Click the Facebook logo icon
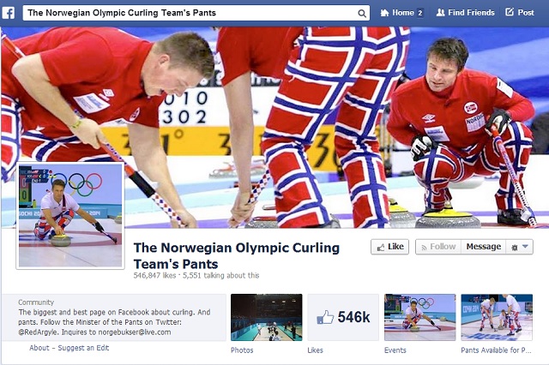The width and height of the screenshot is (549, 365). (x=9, y=13)
